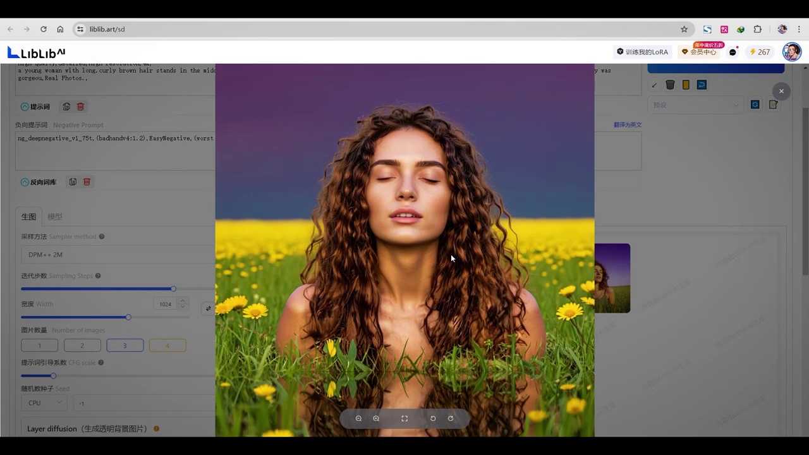Go to browser home page
809x455 pixels.
tap(60, 29)
